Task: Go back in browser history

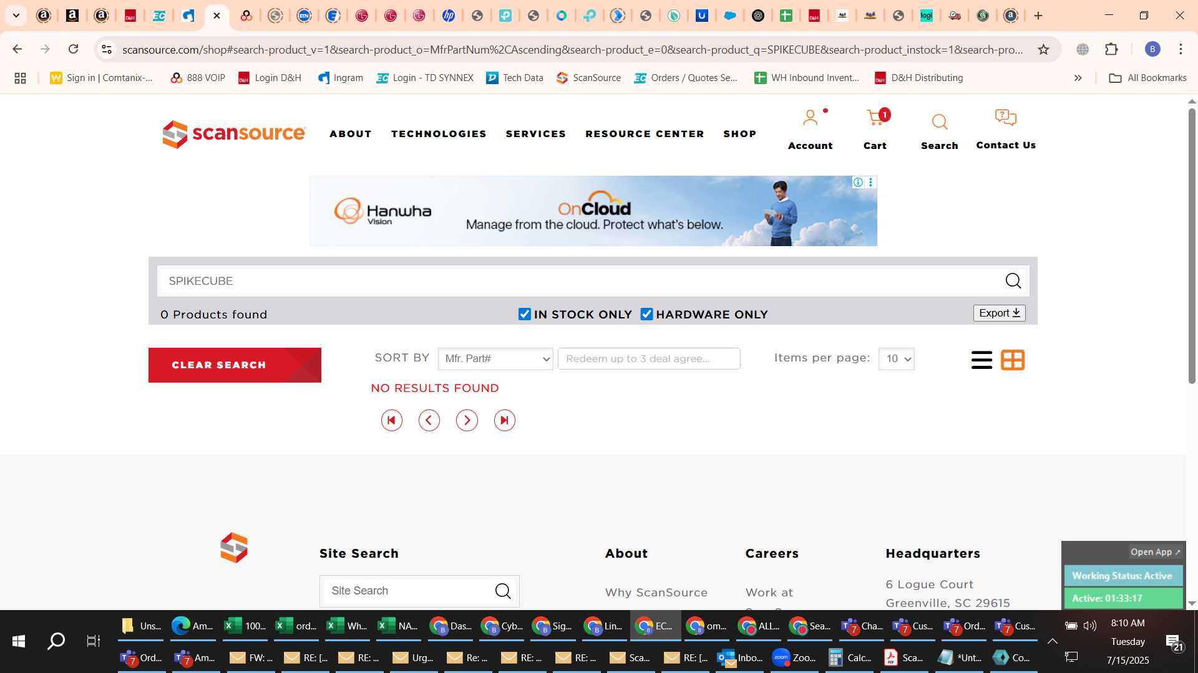Action: point(17,49)
